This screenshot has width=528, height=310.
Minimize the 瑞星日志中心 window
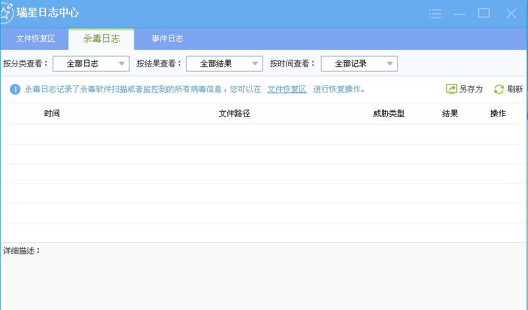pyautogui.click(x=460, y=14)
